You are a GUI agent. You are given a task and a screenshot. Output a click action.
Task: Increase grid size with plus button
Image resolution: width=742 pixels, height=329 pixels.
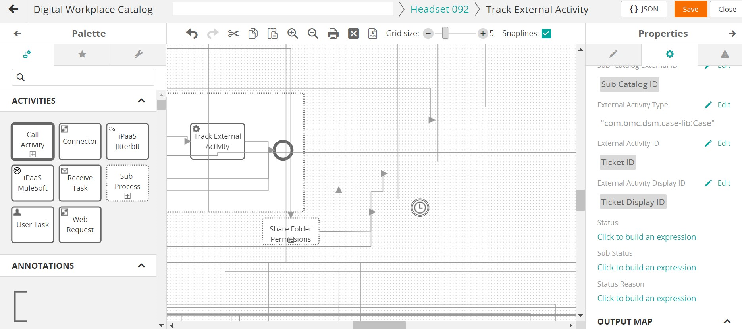click(482, 34)
